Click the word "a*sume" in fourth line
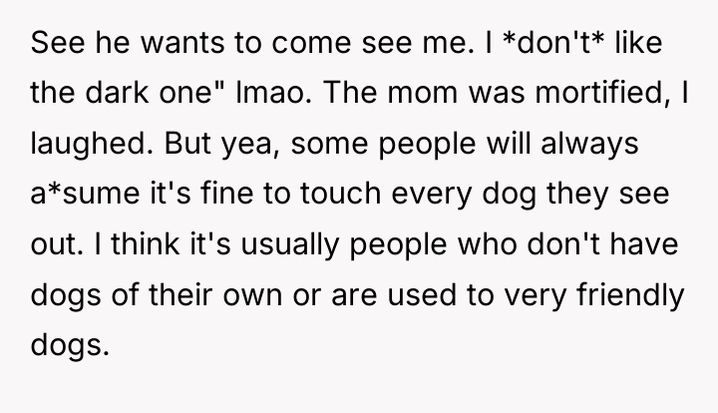718x413 pixels. 85,193
